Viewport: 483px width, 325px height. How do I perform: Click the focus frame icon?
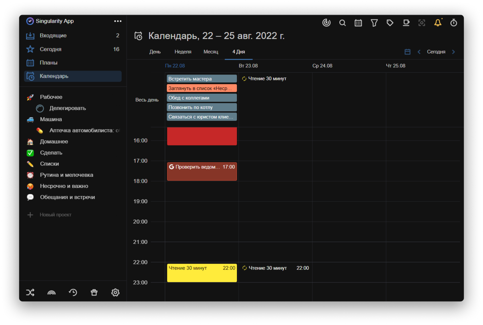point(422,23)
